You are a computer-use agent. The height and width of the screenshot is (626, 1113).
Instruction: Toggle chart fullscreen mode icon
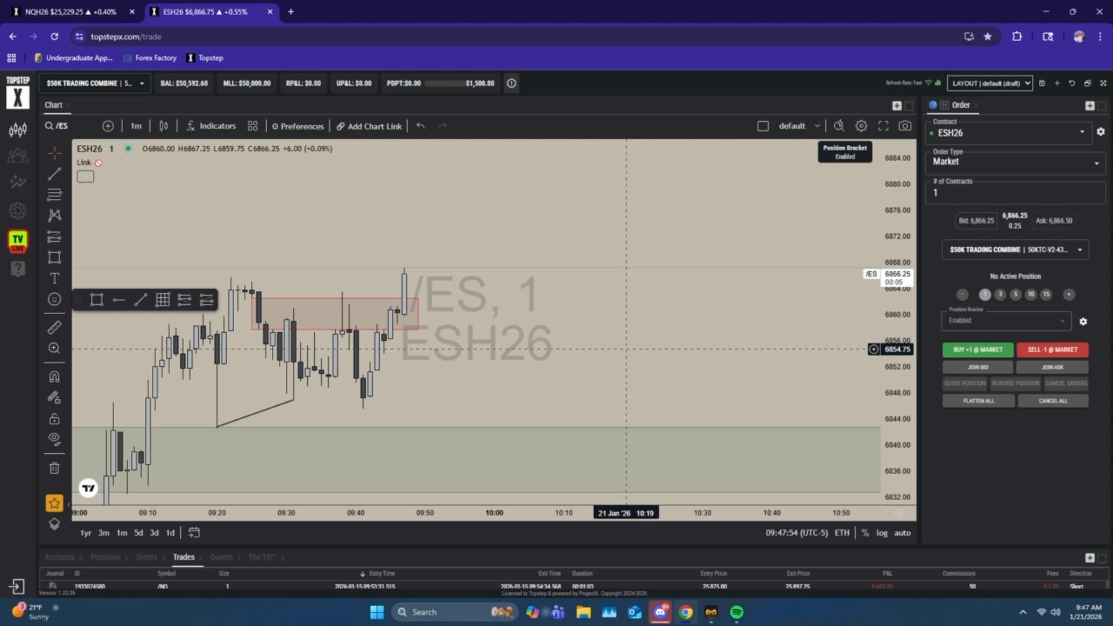point(883,126)
